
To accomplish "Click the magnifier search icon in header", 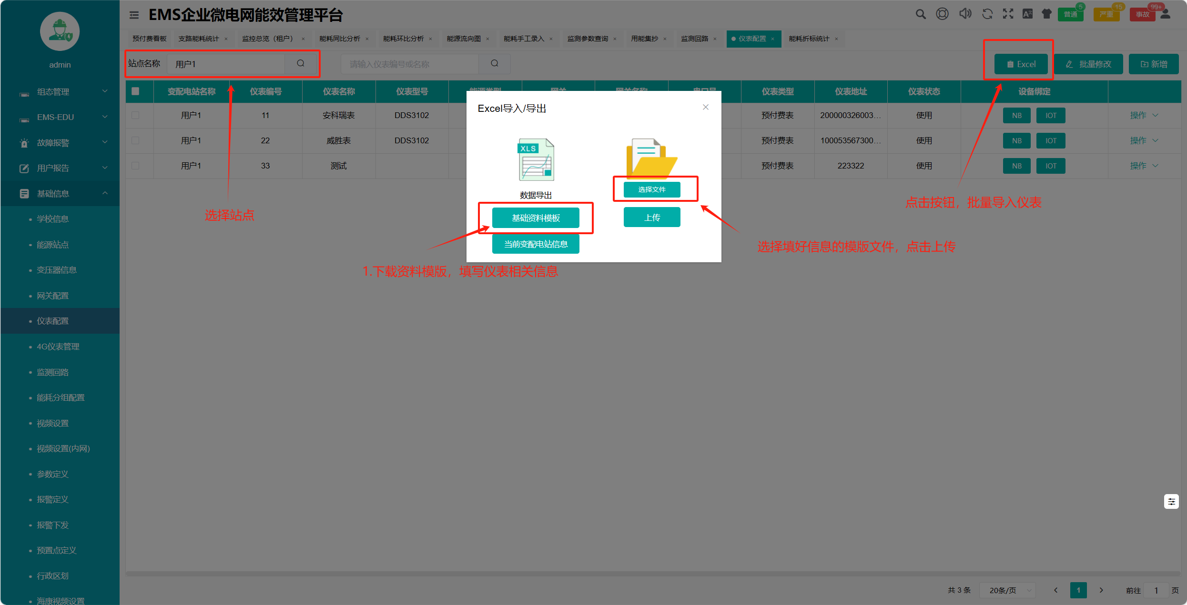I will tap(920, 14).
